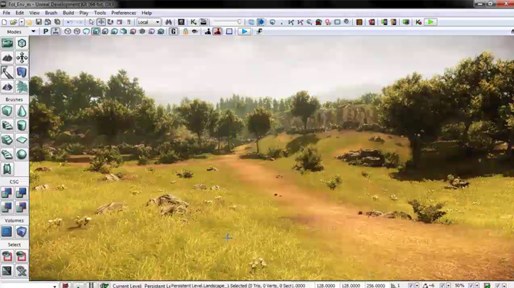Click the 256.0000 field in status bar
This screenshot has height=288, width=514.
tap(376, 286)
